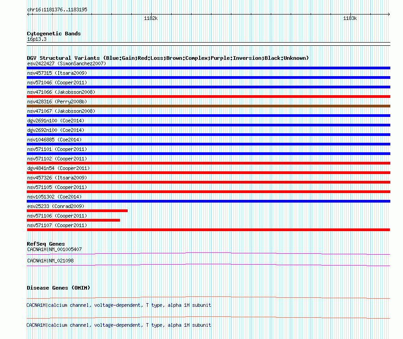This screenshot has width=403, height=339.
Task: Open the dgv4841n54 (Cooper2011) variant label
Action: pos(58,168)
